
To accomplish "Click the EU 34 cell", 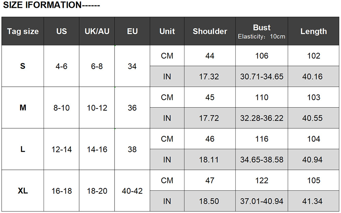I will point(132,66).
